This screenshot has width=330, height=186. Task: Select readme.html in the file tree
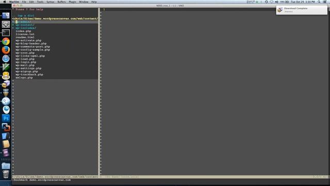[x=25, y=37]
